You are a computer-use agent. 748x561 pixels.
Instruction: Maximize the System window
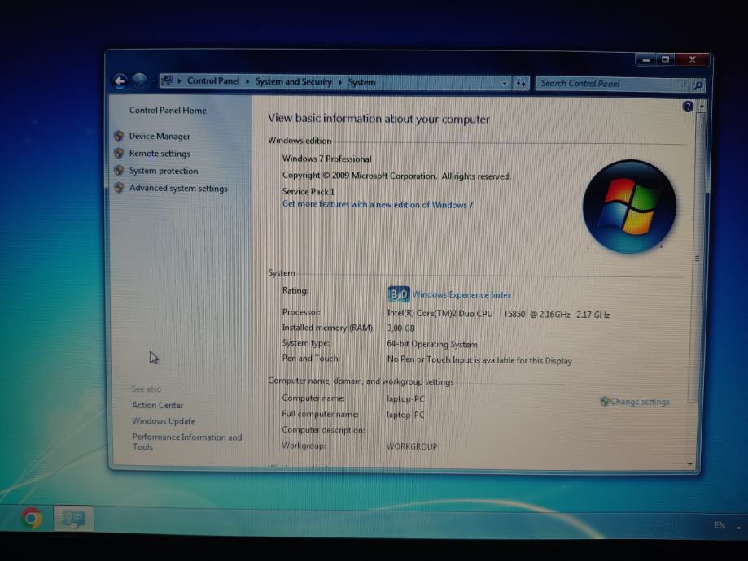pyautogui.click(x=665, y=59)
